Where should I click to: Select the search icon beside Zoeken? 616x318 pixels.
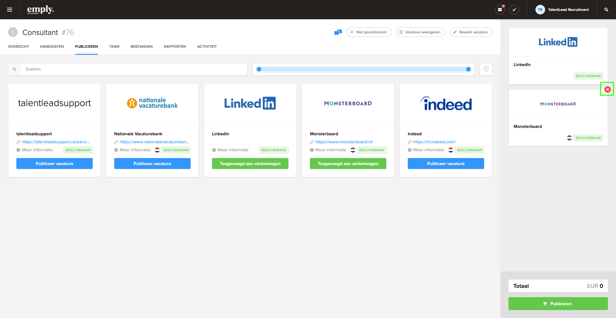(x=14, y=69)
